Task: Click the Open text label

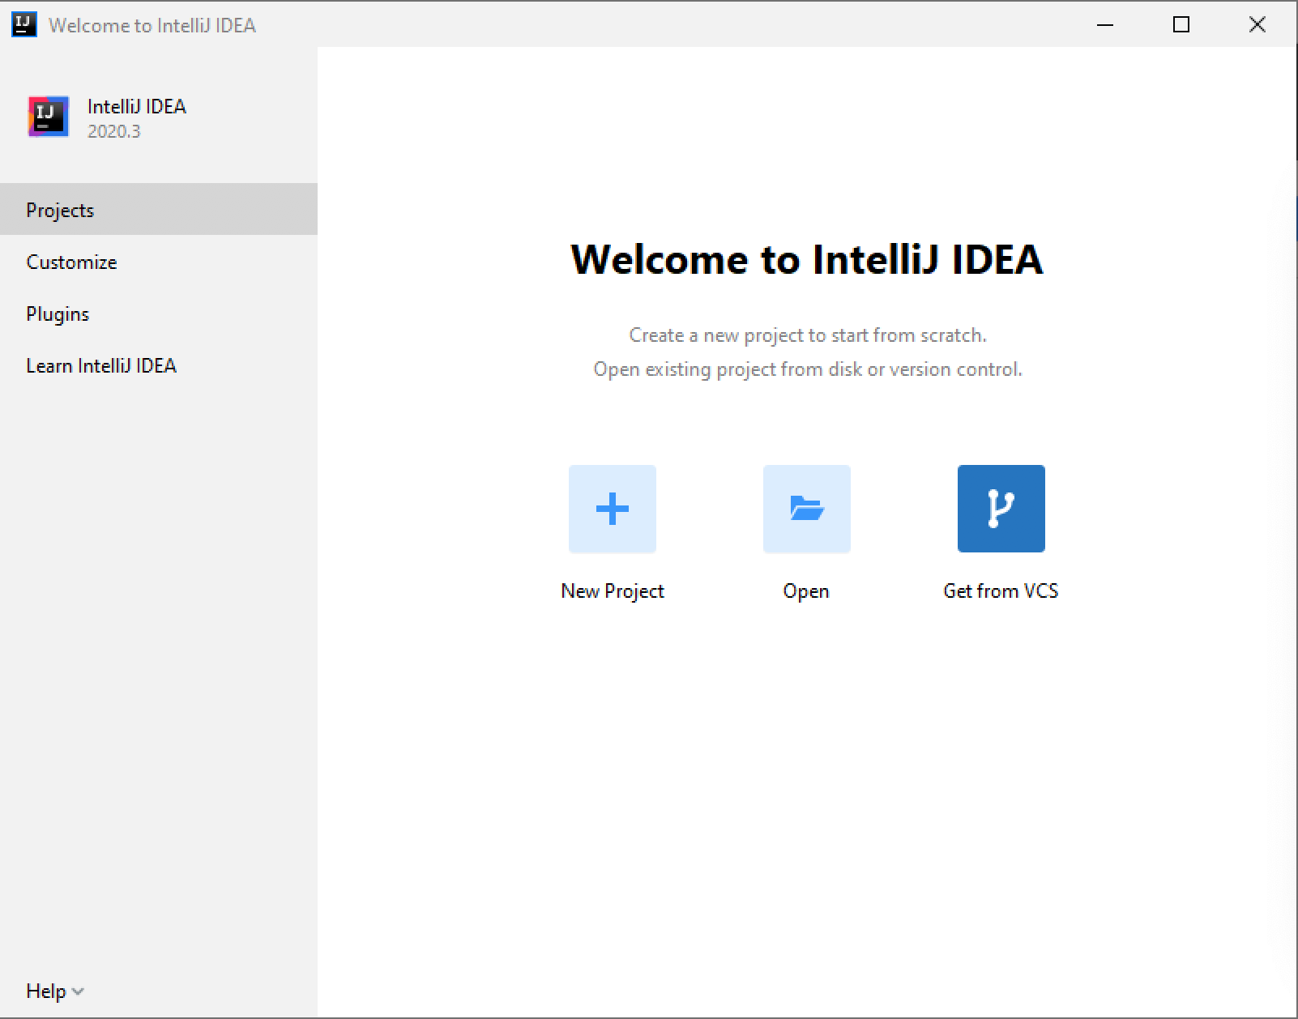Action: coord(806,591)
